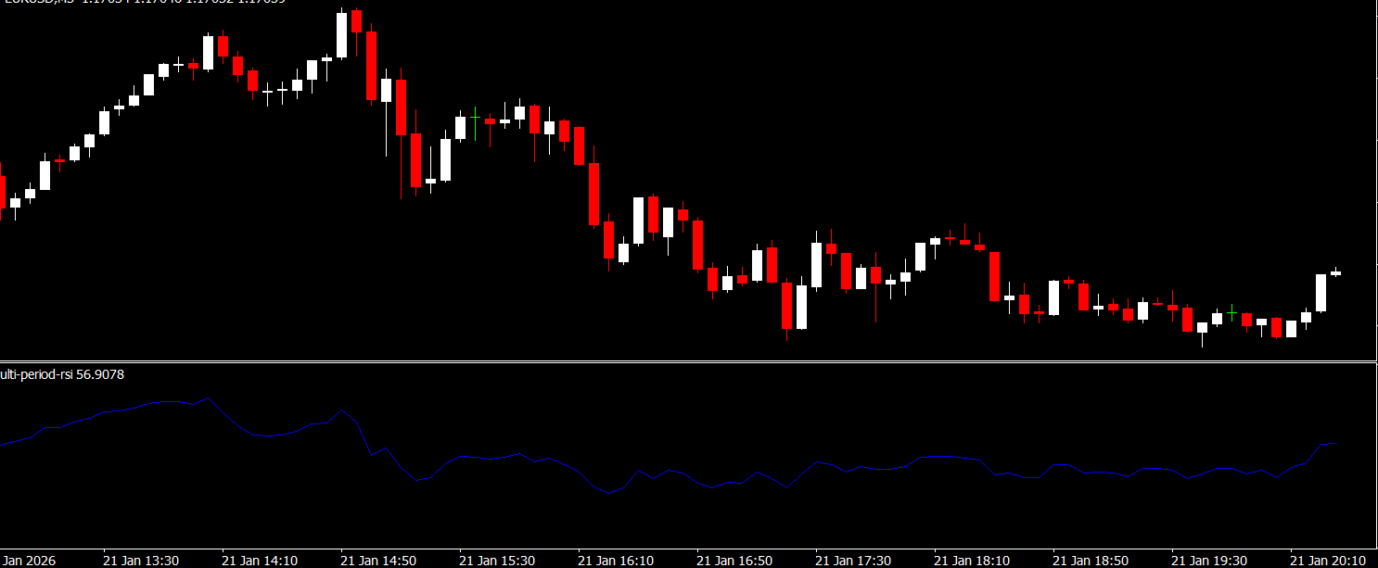Image resolution: width=1378 pixels, height=568 pixels.
Task: Click the 21 Jan 17:30 time label
Action: (x=853, y=561)
